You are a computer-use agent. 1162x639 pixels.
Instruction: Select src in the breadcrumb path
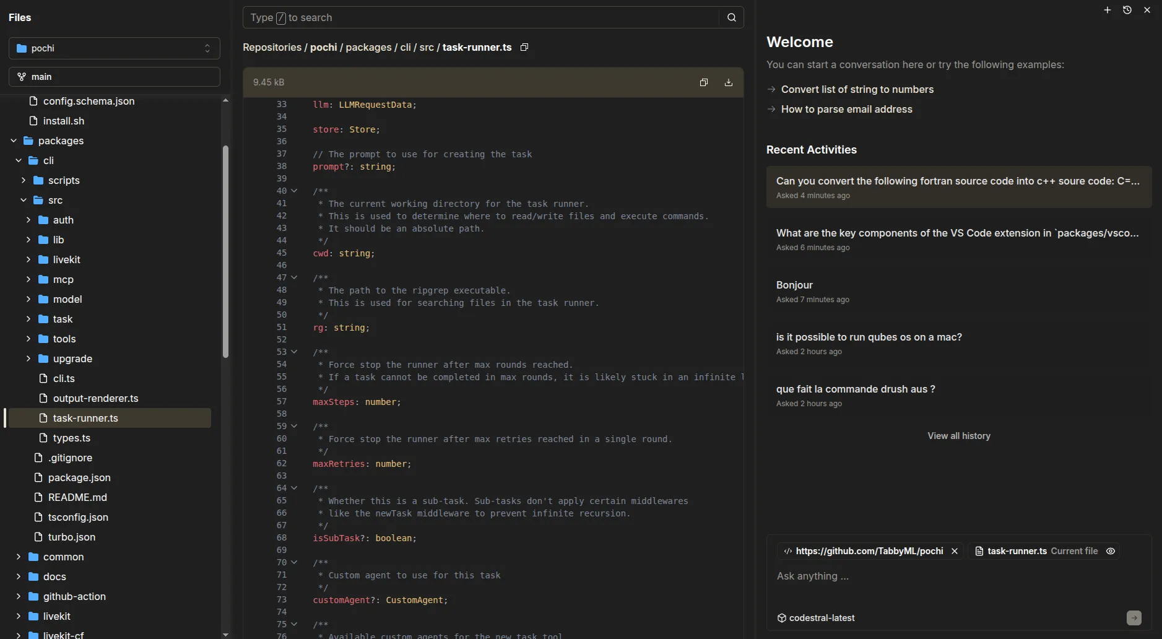(x=427, y=47)
